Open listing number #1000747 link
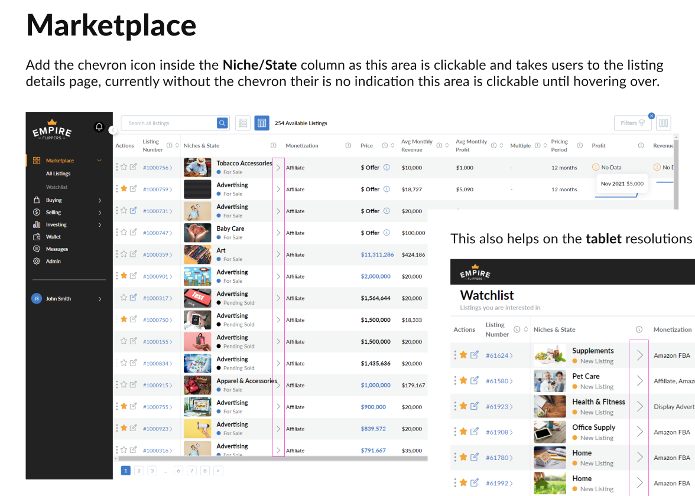This screenshot has height=496, width=695. point(156,233)
